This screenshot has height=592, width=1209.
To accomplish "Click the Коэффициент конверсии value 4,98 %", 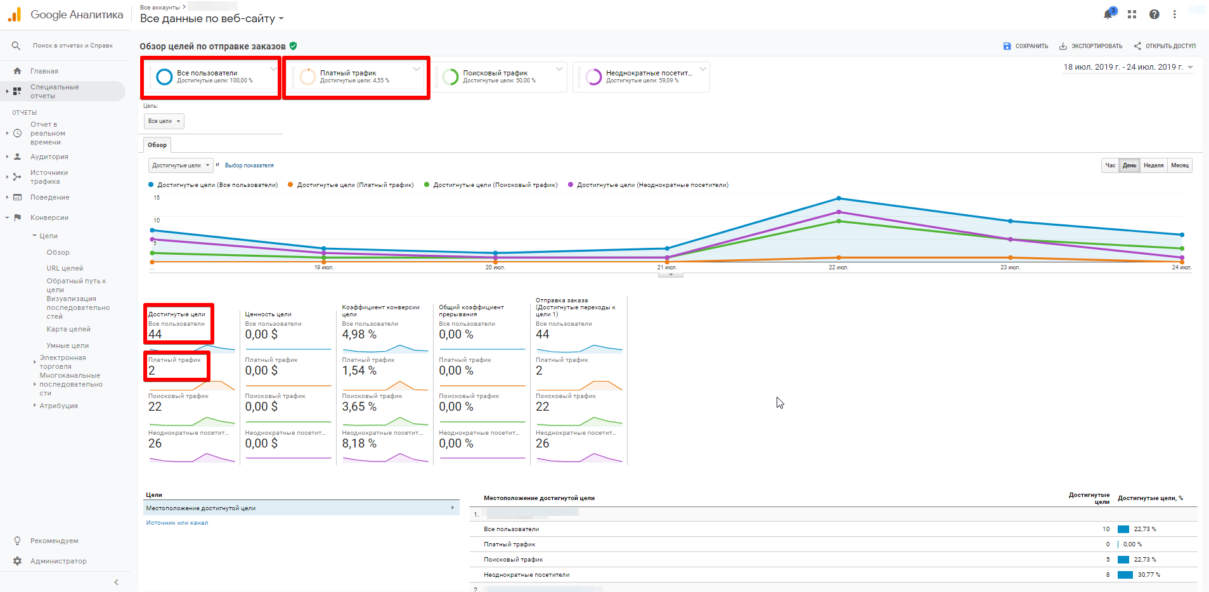I will pos(359,335).
